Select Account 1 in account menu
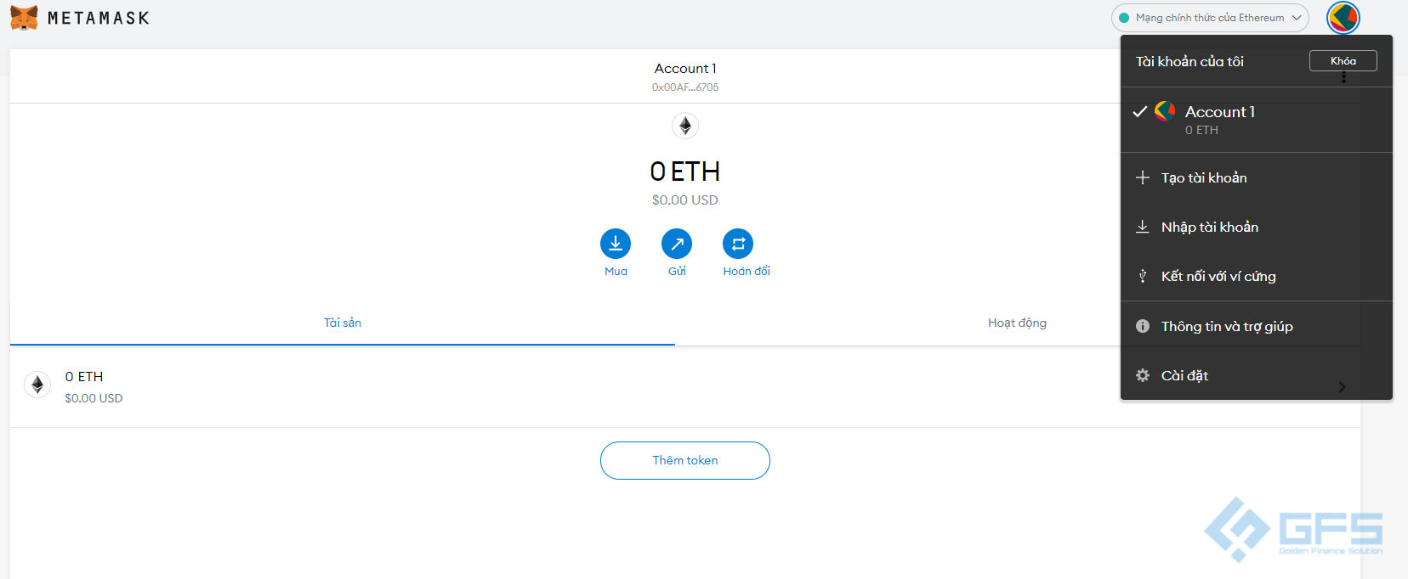 [x=1256, y=120]
